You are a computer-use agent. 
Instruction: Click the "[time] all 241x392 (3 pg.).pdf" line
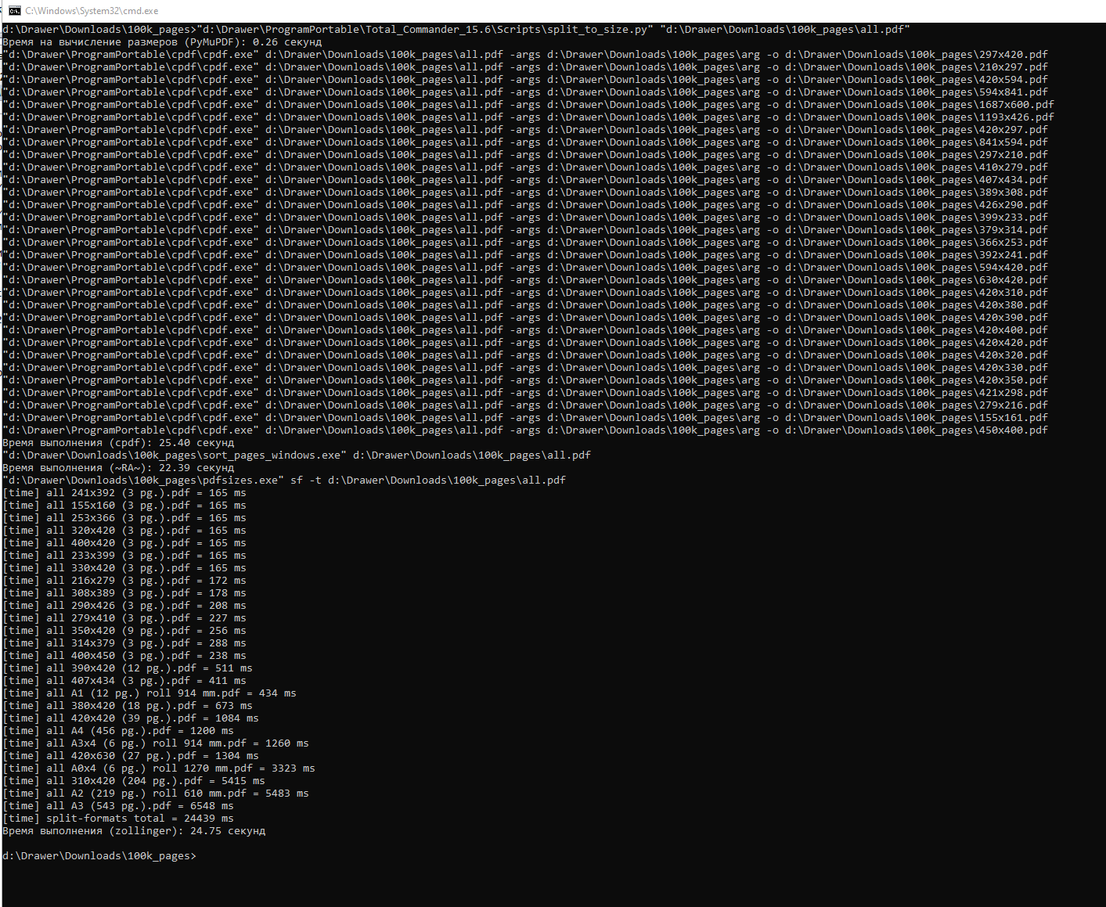coord(124,493)
